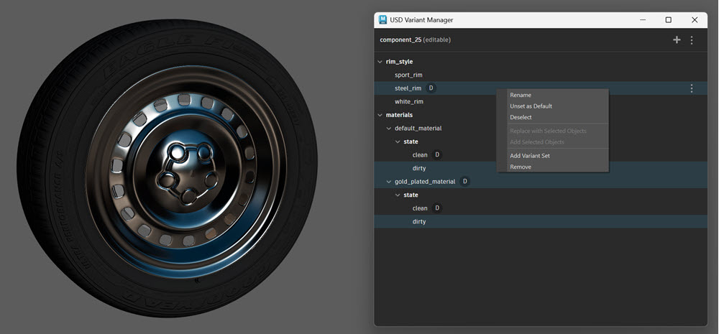Choose Rename from the context menu

tap(521, 95)
